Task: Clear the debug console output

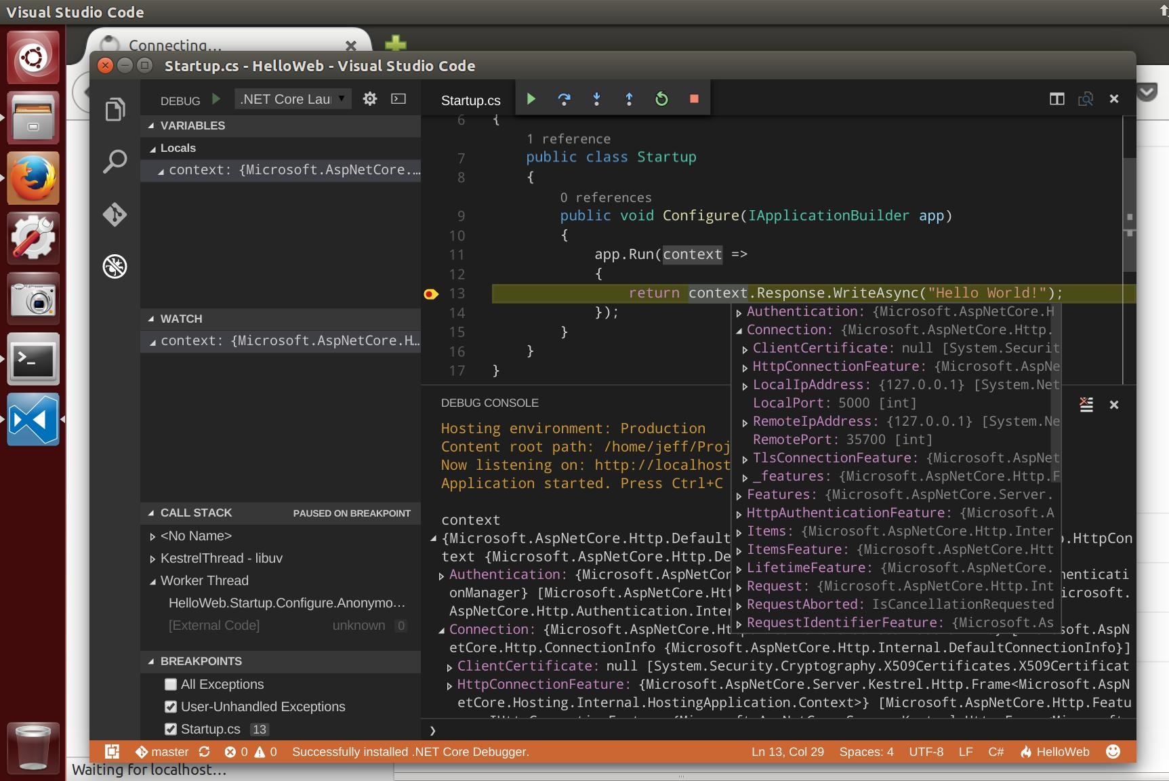Action: (x=1086, y=405)
